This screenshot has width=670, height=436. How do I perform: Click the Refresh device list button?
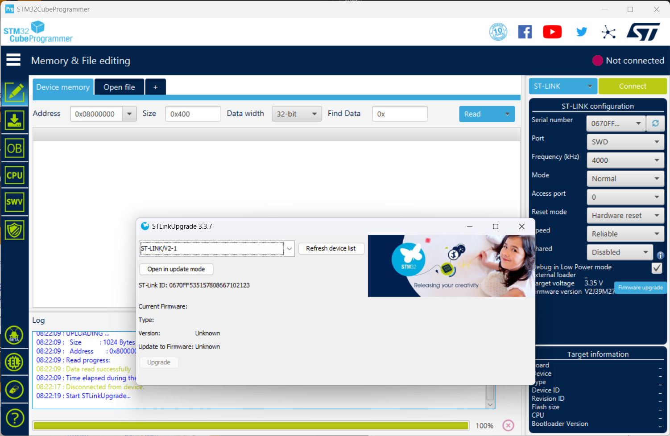[331, 249]
